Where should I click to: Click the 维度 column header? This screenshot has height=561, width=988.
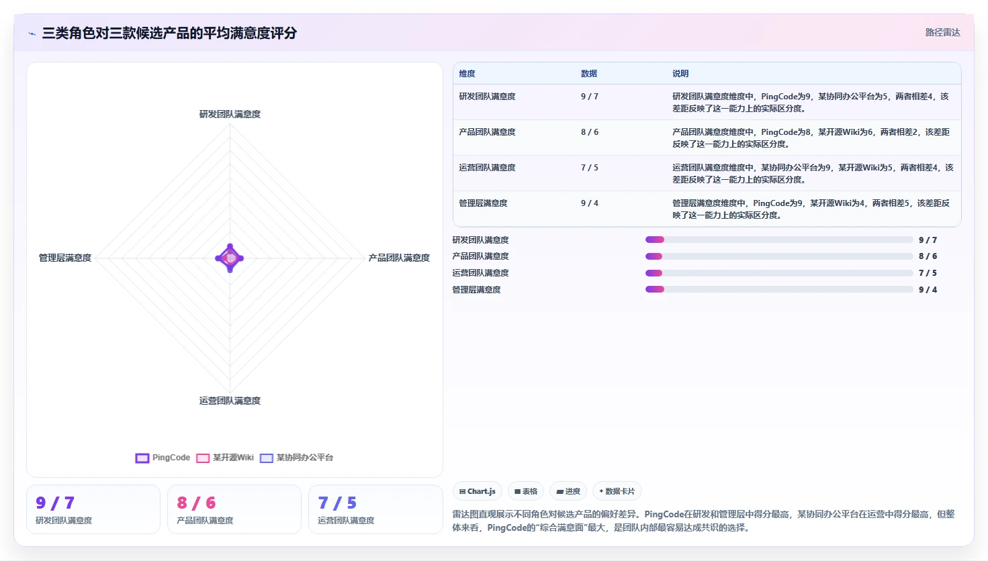point(467,74)
